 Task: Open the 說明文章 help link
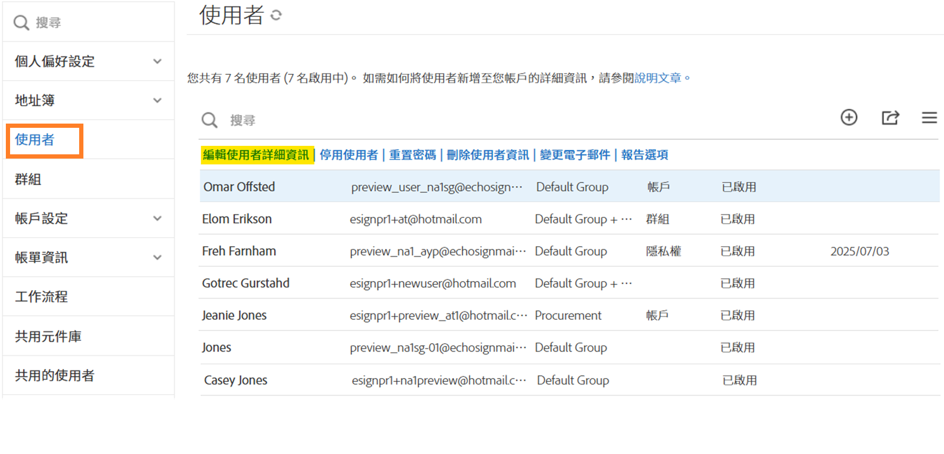coord(658,78)
